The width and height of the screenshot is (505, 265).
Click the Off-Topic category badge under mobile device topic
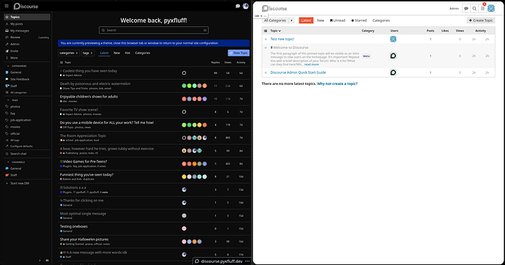(67, 127)
